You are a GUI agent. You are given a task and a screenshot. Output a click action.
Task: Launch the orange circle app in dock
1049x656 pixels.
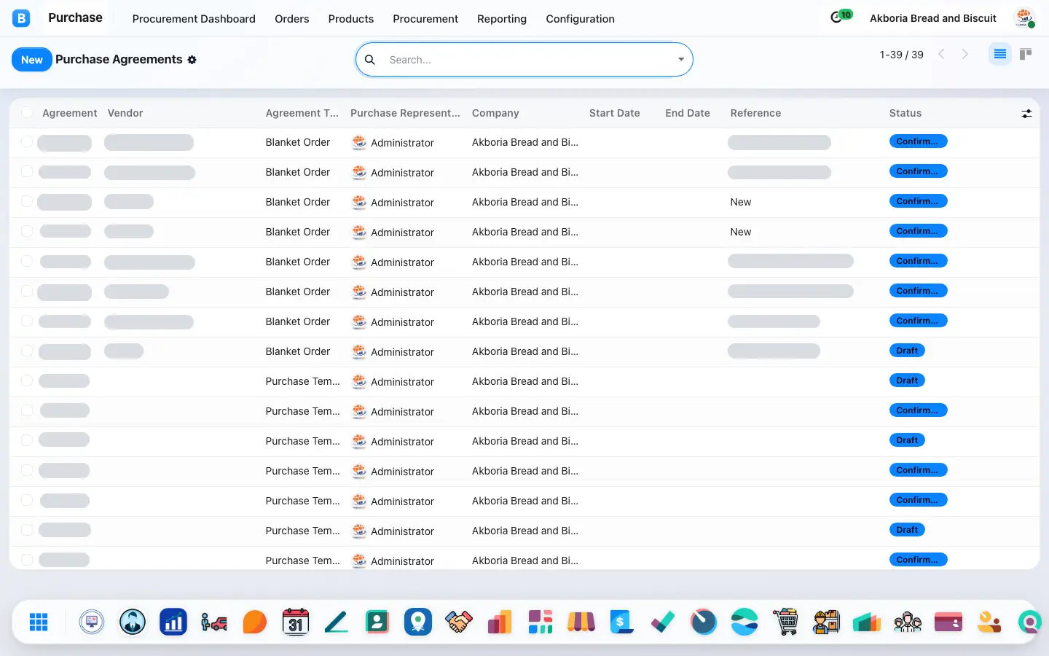255,622
